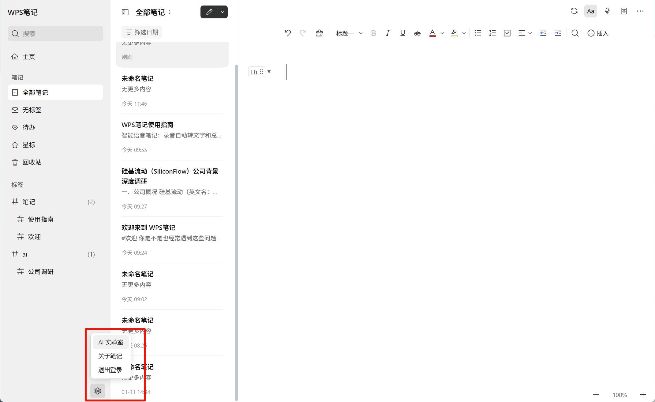
Task: Click the zoom in plus icon
Action: click(x=643, y=395)
